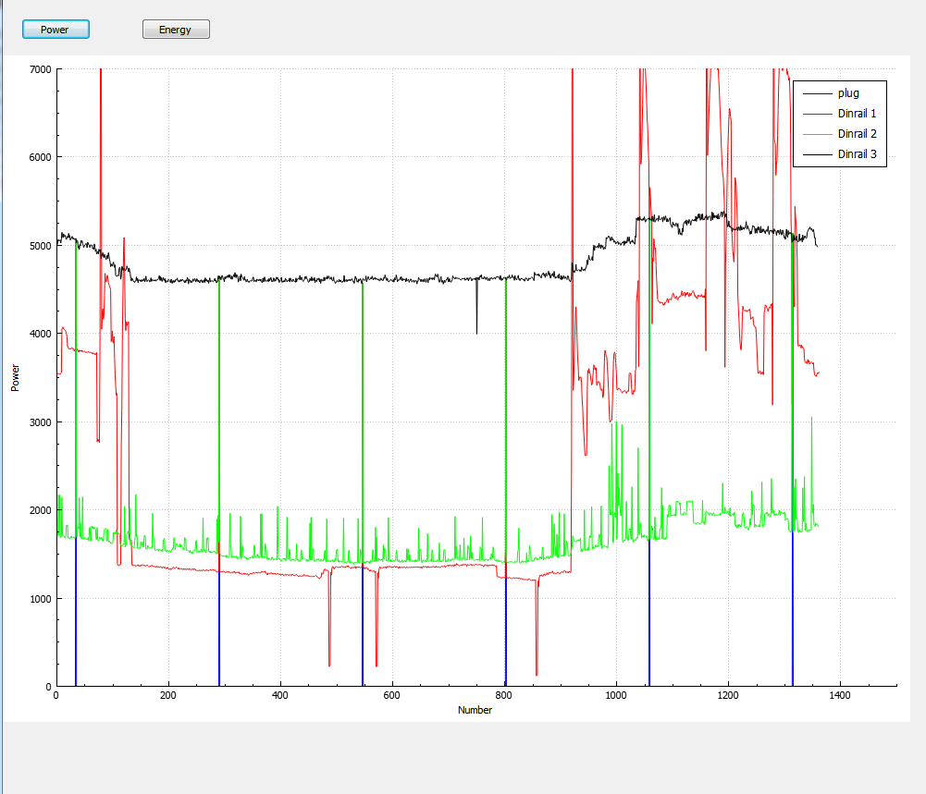Select the Dinrail 1 legend entry
This screenshot has width=926, height=794.
[840, 114]
